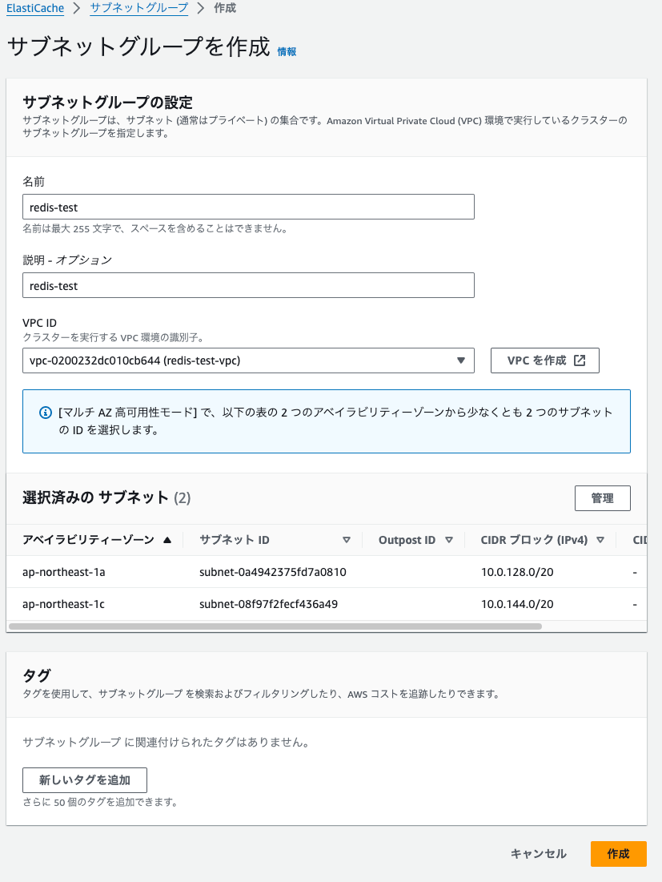
Task: Click the キャンセル button
Action: 539,854
